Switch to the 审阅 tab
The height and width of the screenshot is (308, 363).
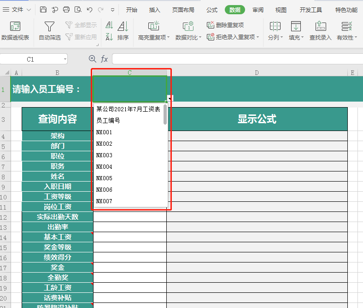258,10
